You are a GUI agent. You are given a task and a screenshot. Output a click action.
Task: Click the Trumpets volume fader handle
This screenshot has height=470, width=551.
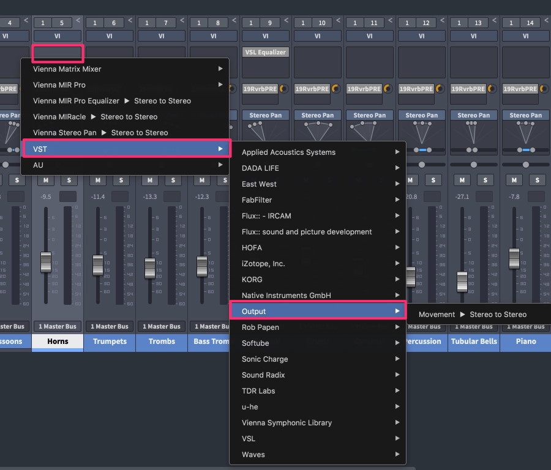[98, 265]
